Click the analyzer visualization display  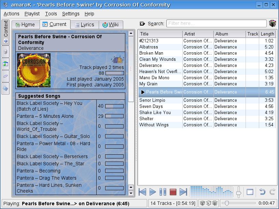(x=212, y=192)
